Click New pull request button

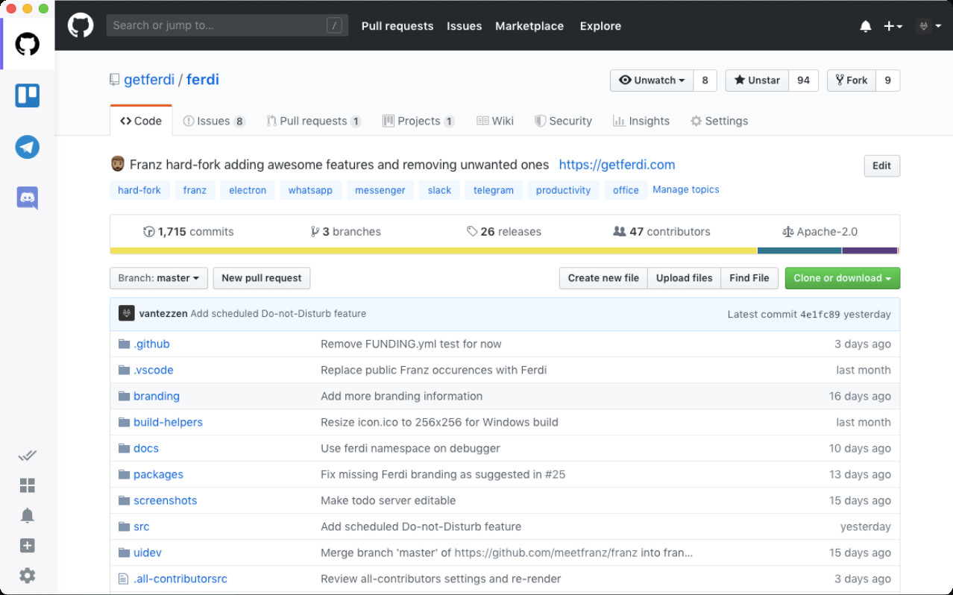coord(262,278)
